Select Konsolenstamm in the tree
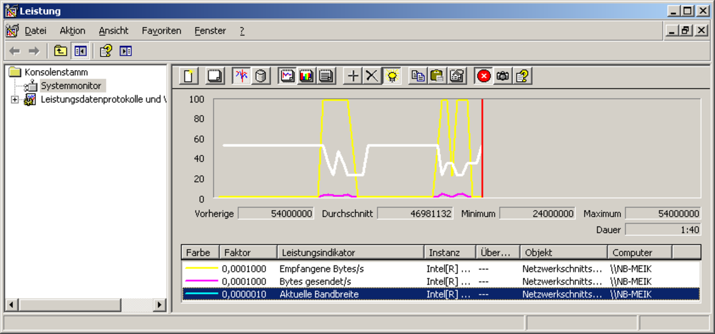 click(56, 72)
